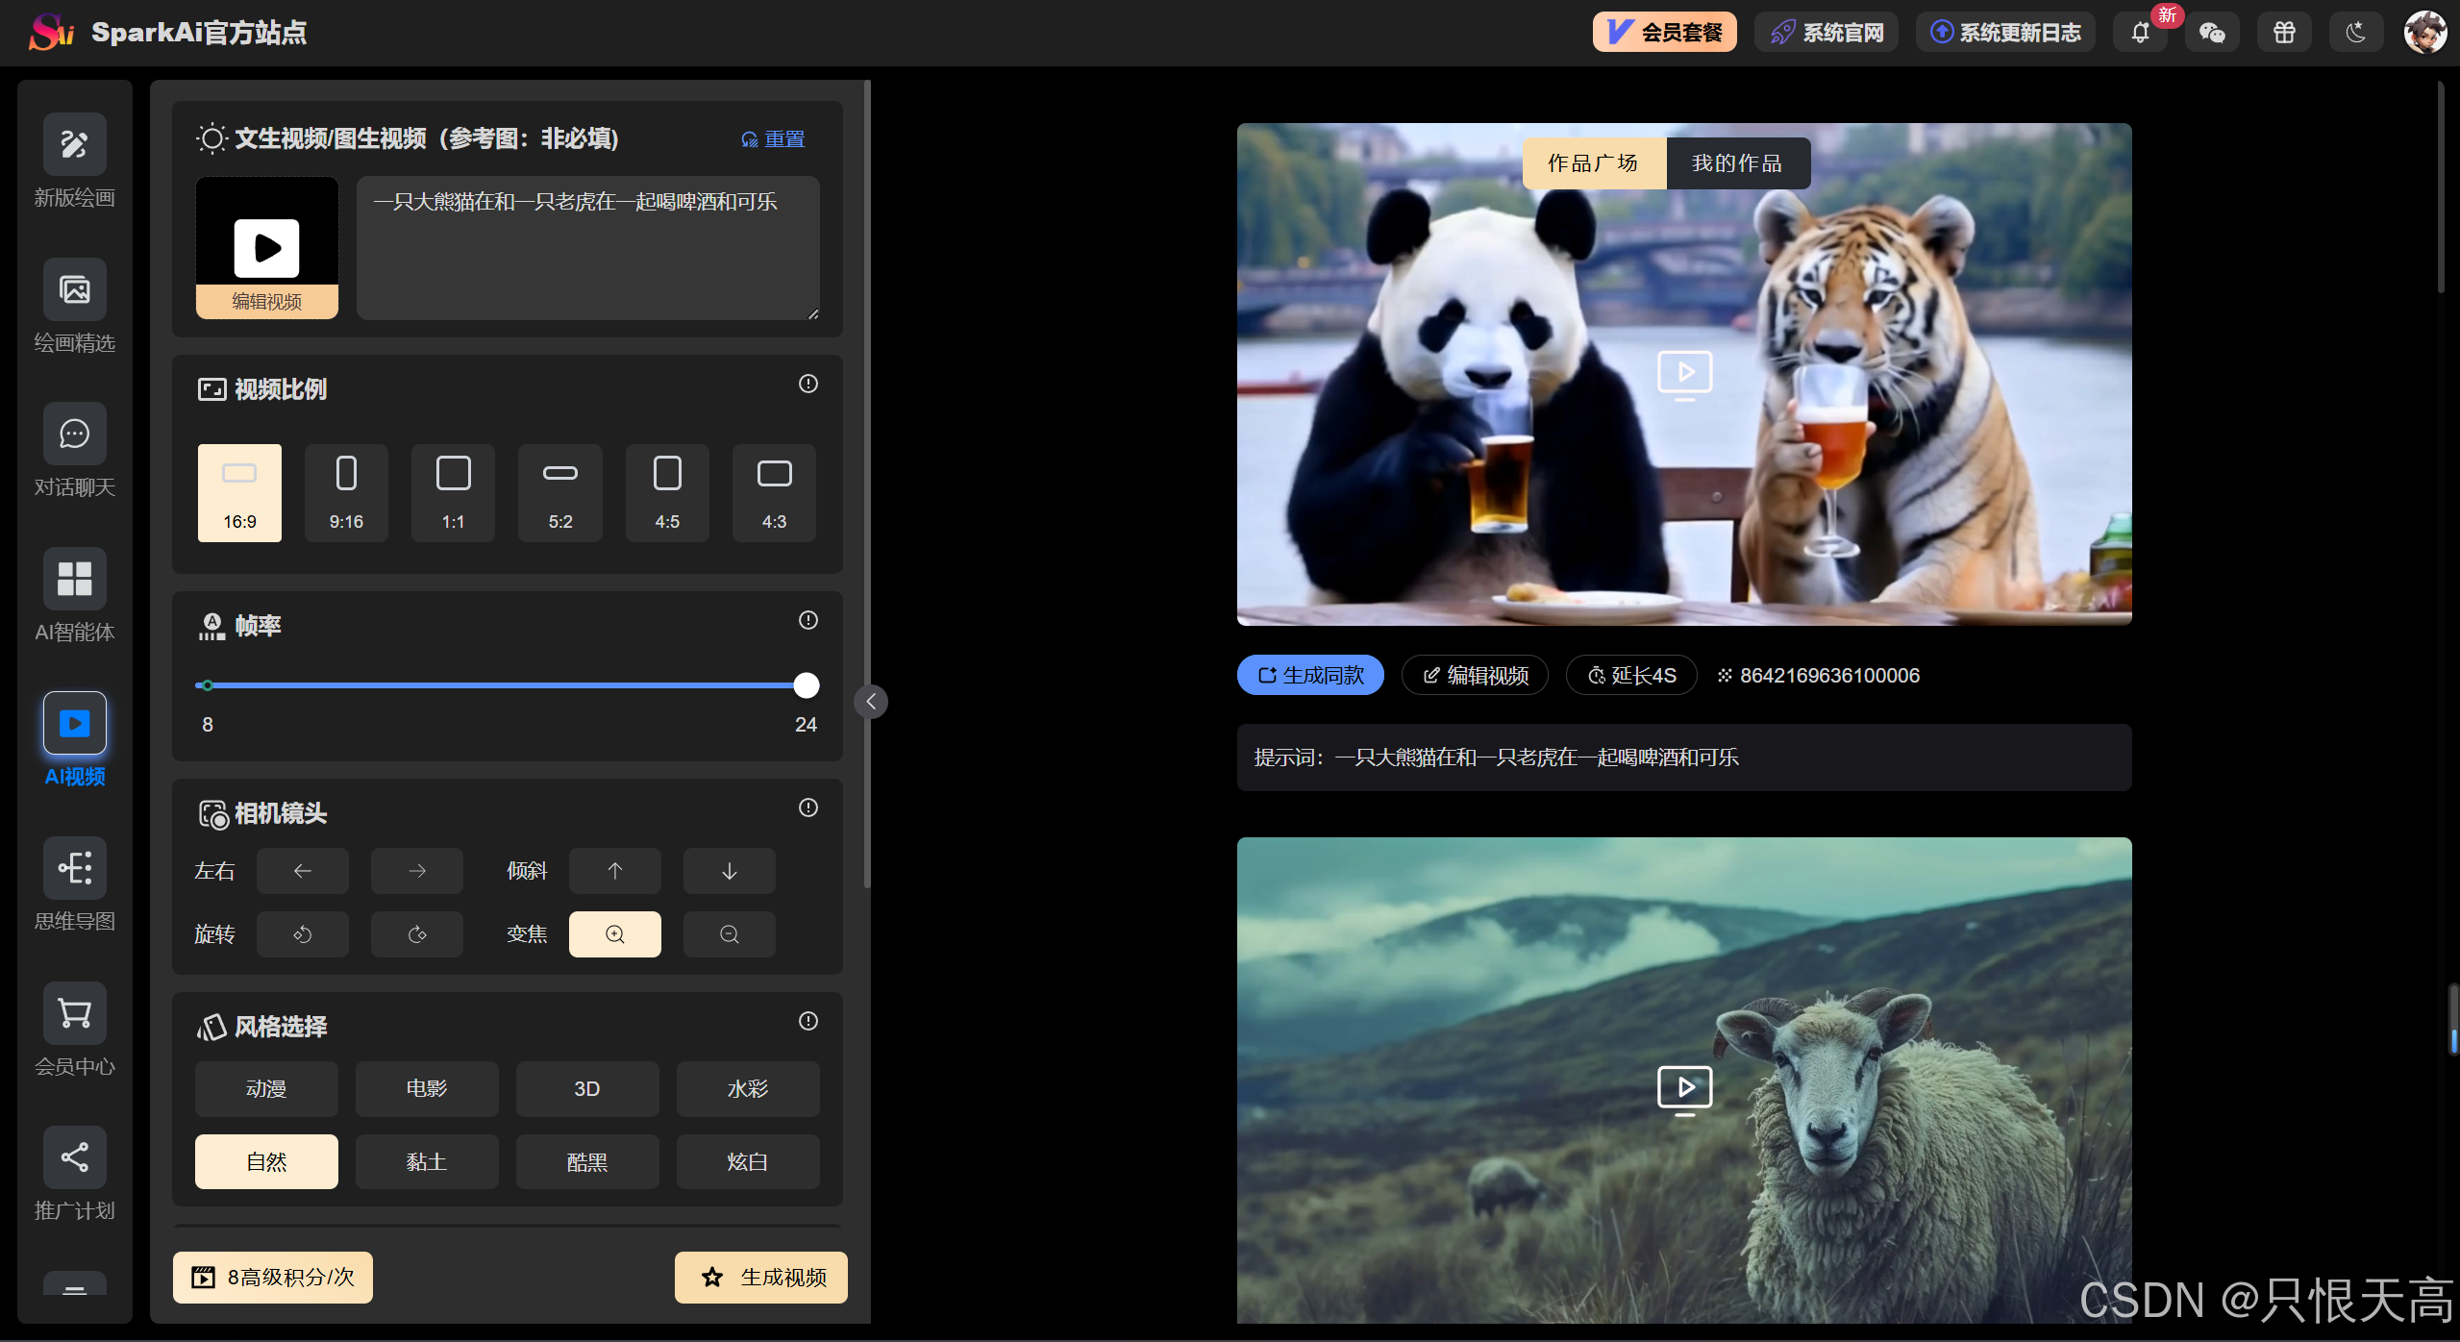2460x1342 pixels.
Task: Click the notification bell icon
Action: point(2140,33)
